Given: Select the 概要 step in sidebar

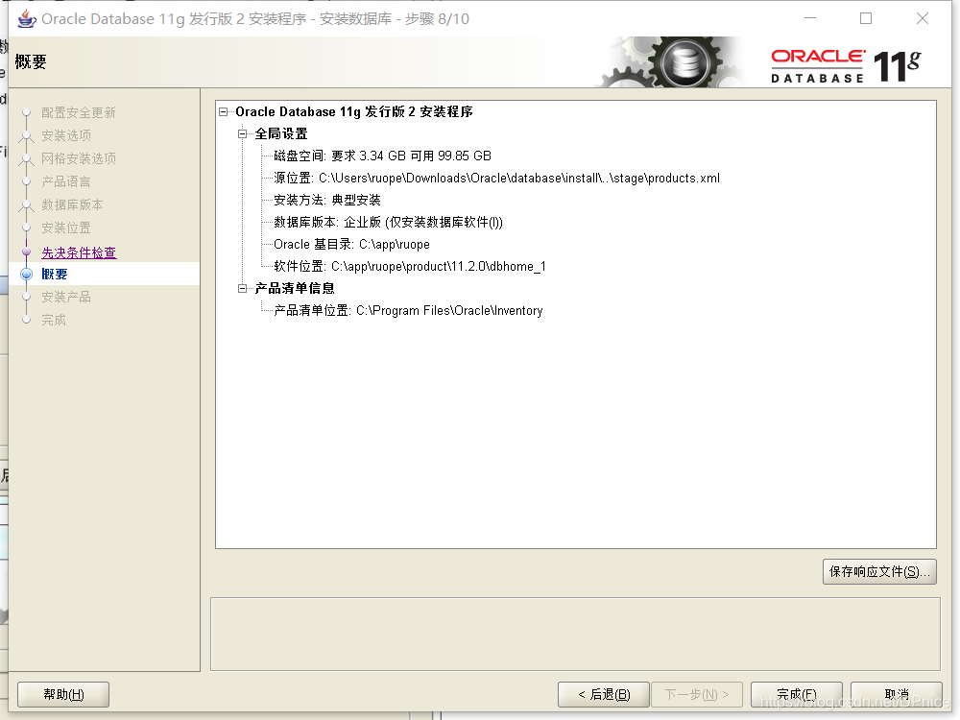Looking at the screenshot, I should [55, 274].
